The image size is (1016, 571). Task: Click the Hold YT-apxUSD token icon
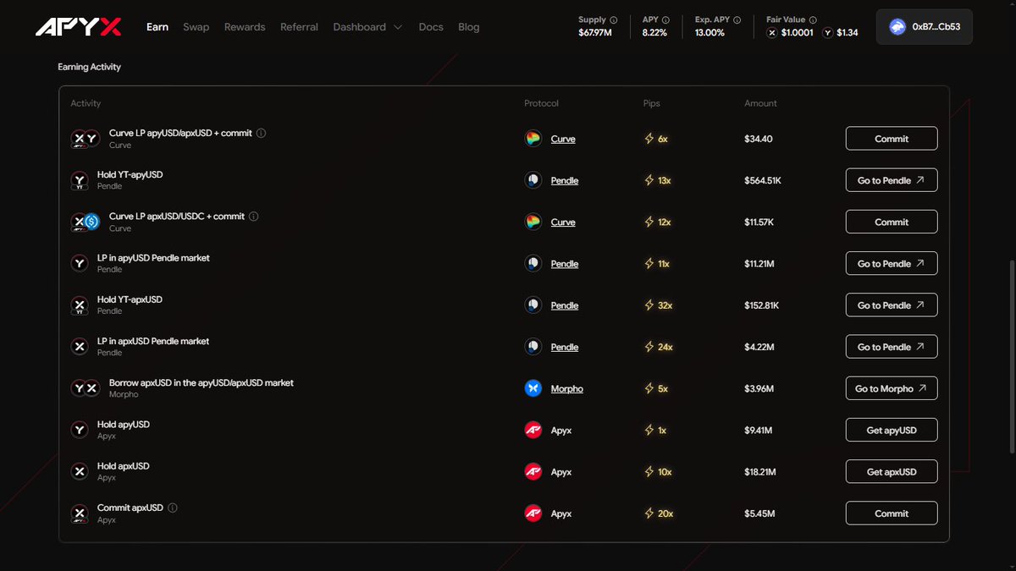[80, 305]
